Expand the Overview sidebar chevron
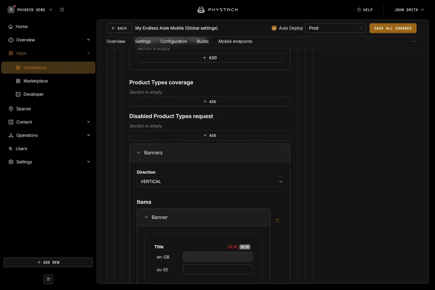 [89, 40]
